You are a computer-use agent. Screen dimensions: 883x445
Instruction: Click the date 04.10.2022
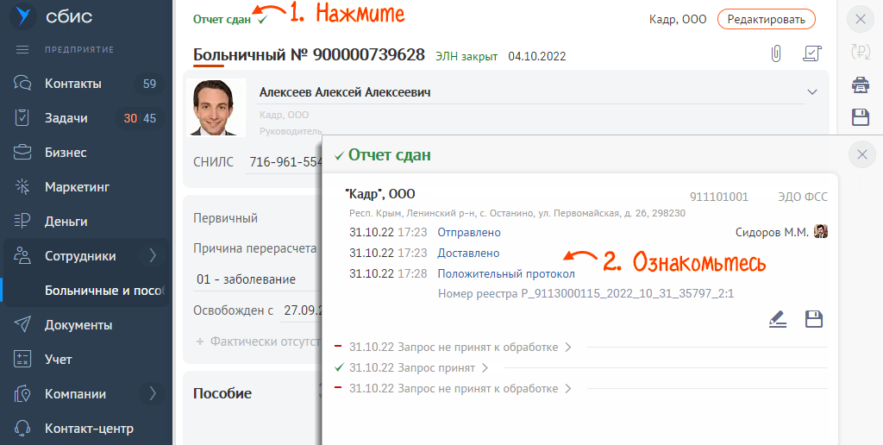click(x=536, y=56)
